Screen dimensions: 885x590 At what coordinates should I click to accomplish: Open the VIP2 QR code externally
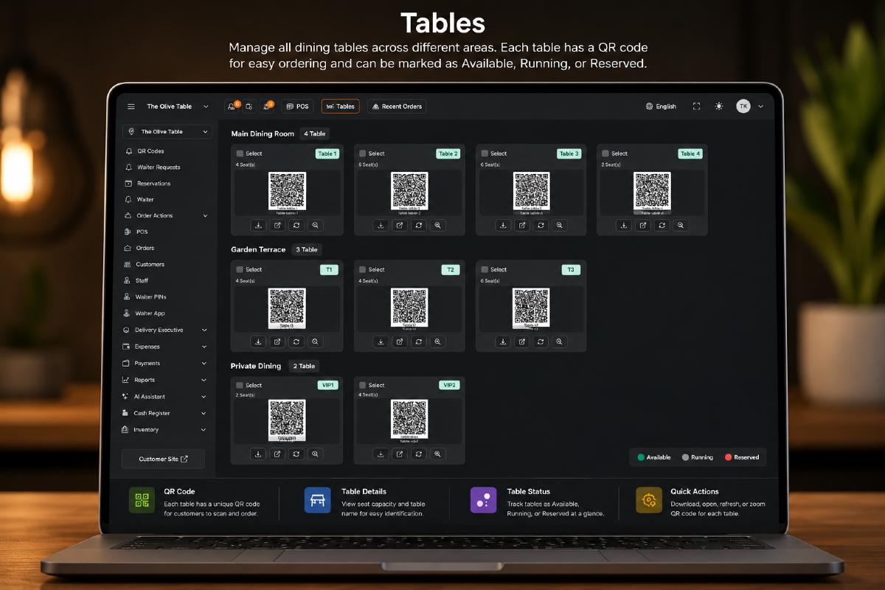click(x=400, y=454)
